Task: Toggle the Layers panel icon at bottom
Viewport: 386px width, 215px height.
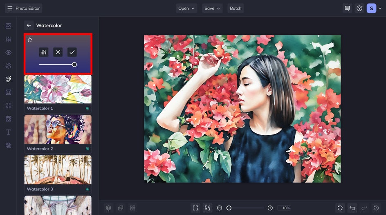Action: 108,208
